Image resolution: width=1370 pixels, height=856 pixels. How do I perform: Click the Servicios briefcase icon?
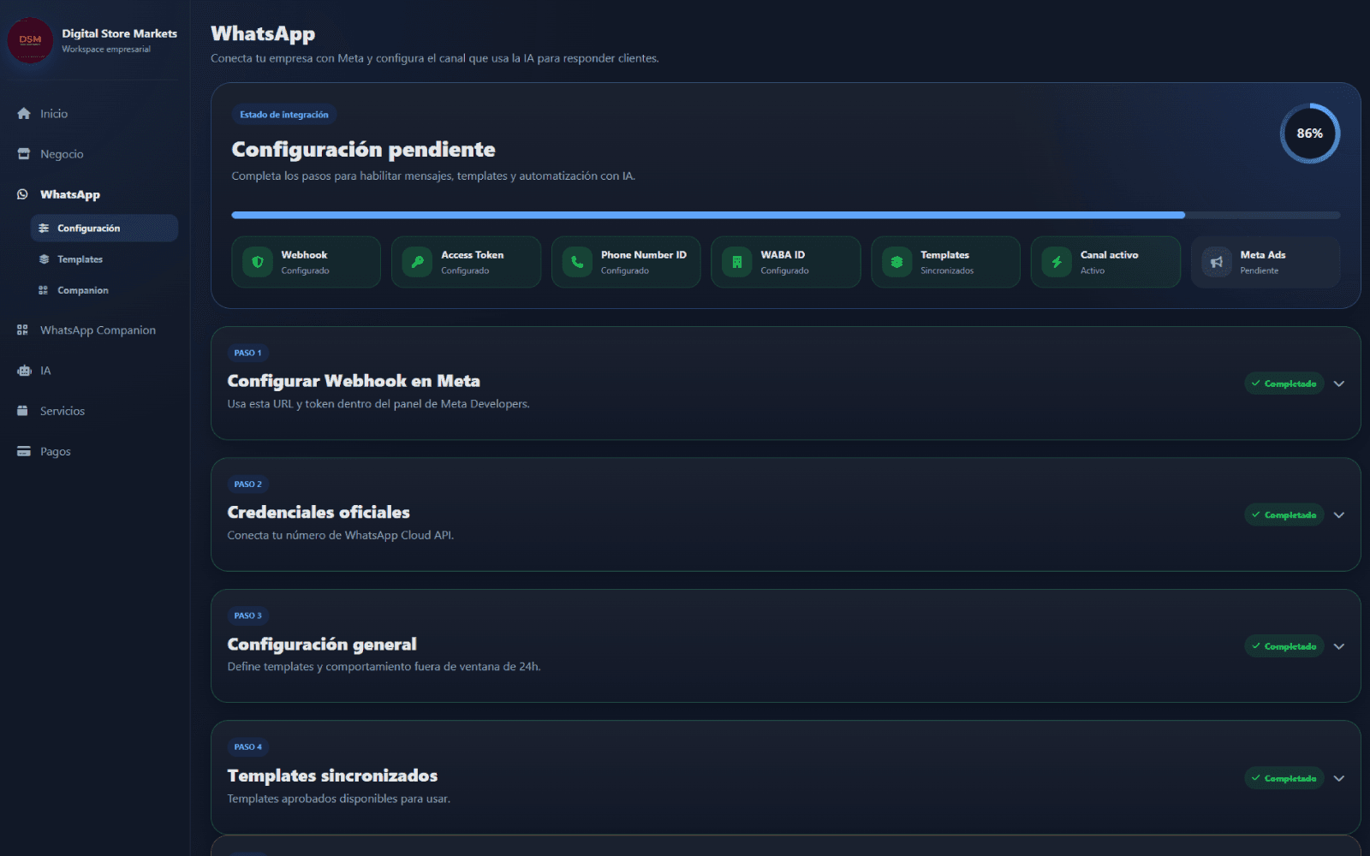(x=23, y=411)
